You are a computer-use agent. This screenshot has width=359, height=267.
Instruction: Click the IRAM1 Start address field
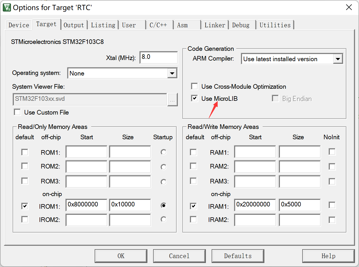click(255, 205)
